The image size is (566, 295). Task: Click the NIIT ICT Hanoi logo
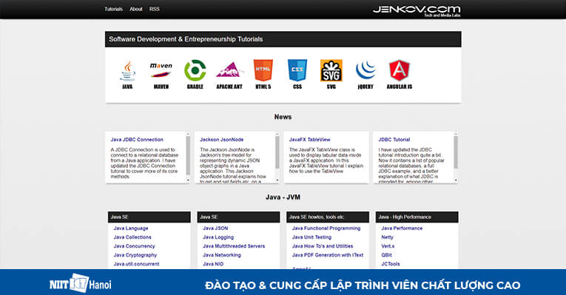click(81, 284)
